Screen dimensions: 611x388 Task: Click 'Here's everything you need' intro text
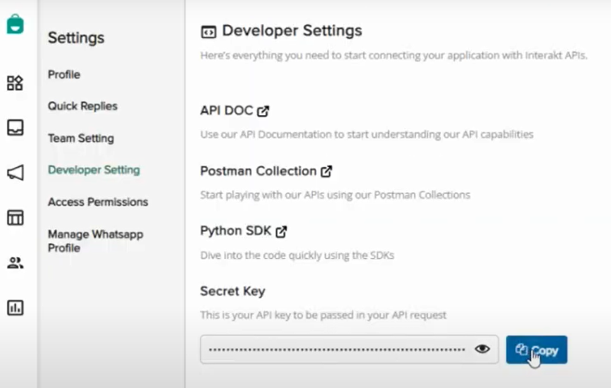click(393, 56)
